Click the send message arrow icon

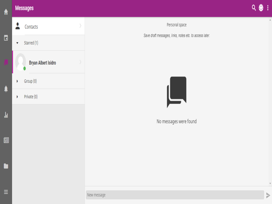click(x=268, y=195)
